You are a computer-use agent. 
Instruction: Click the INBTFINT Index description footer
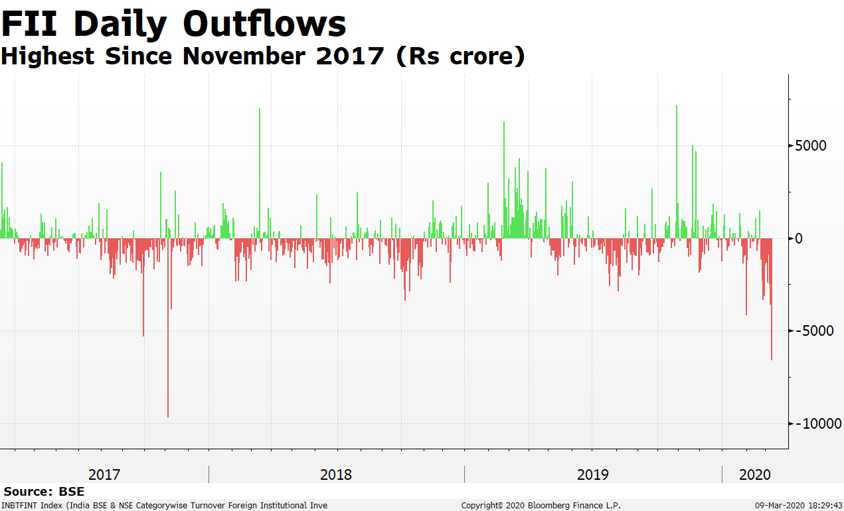[x=164, y=506]
